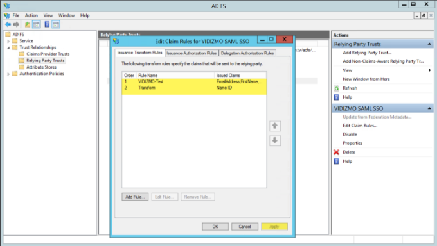The width and height of the screenshot is (437, 246).
Task: Click the Edit Rule button
Action: [165, 197]
